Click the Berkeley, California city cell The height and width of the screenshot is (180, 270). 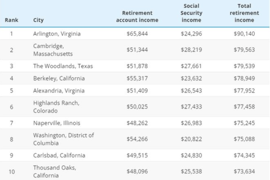pyautogui.click(x=59, y=78)
